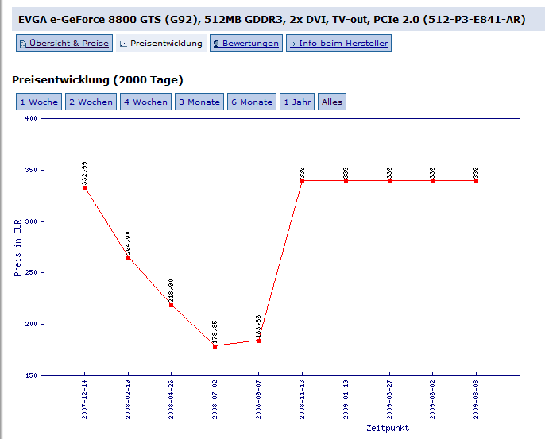Click the 2009-06-02 date label on x-axis
545x439 pixels.
coord(433,399)
